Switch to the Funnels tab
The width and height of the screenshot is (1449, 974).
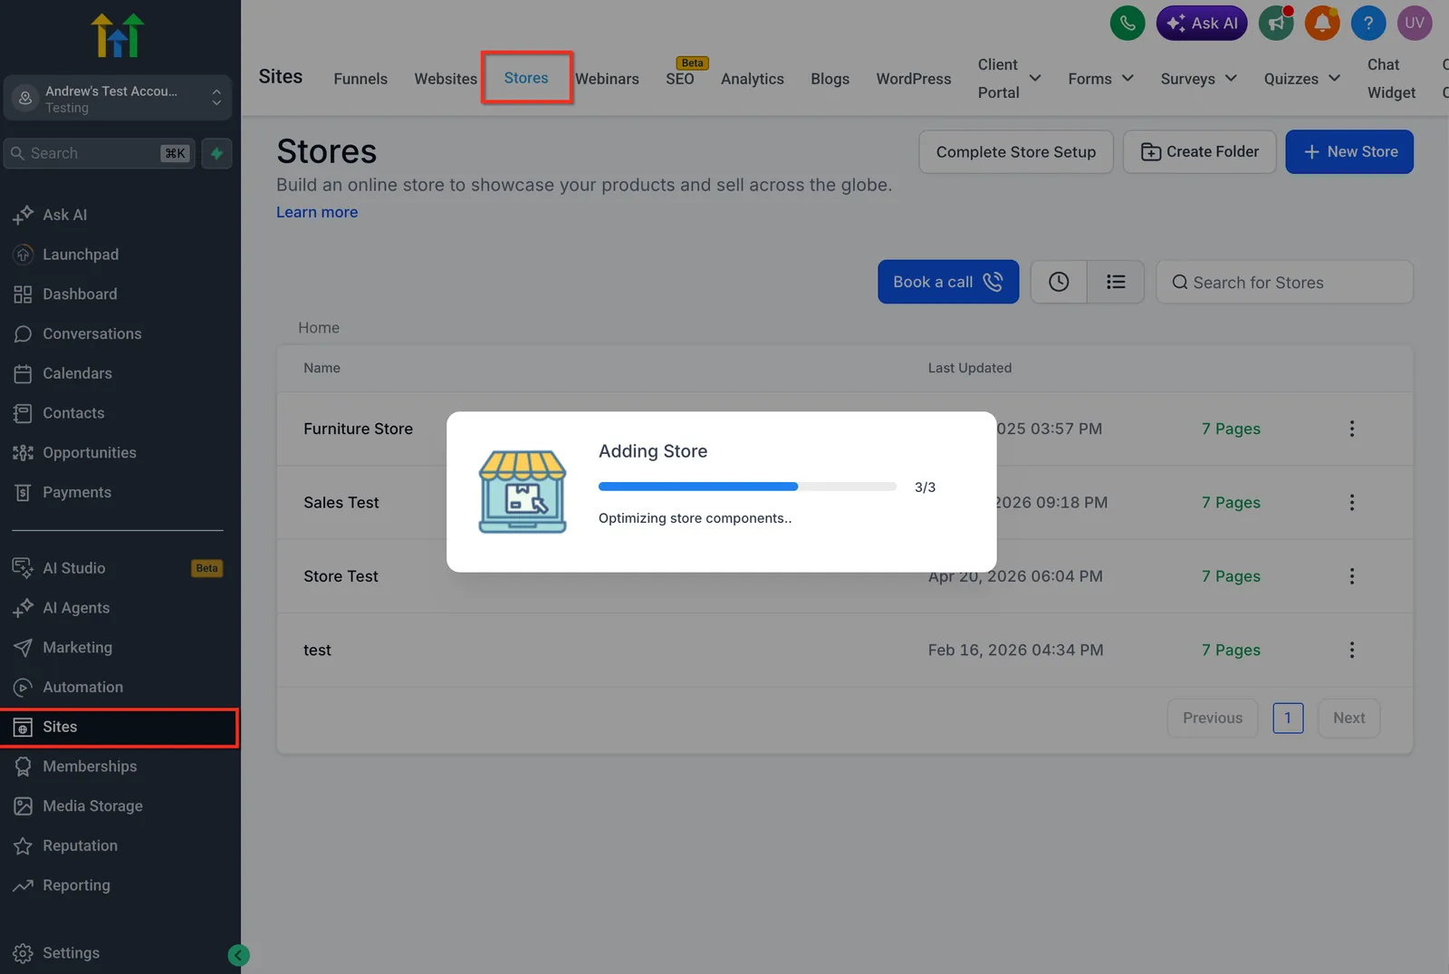tap(360, 79)
